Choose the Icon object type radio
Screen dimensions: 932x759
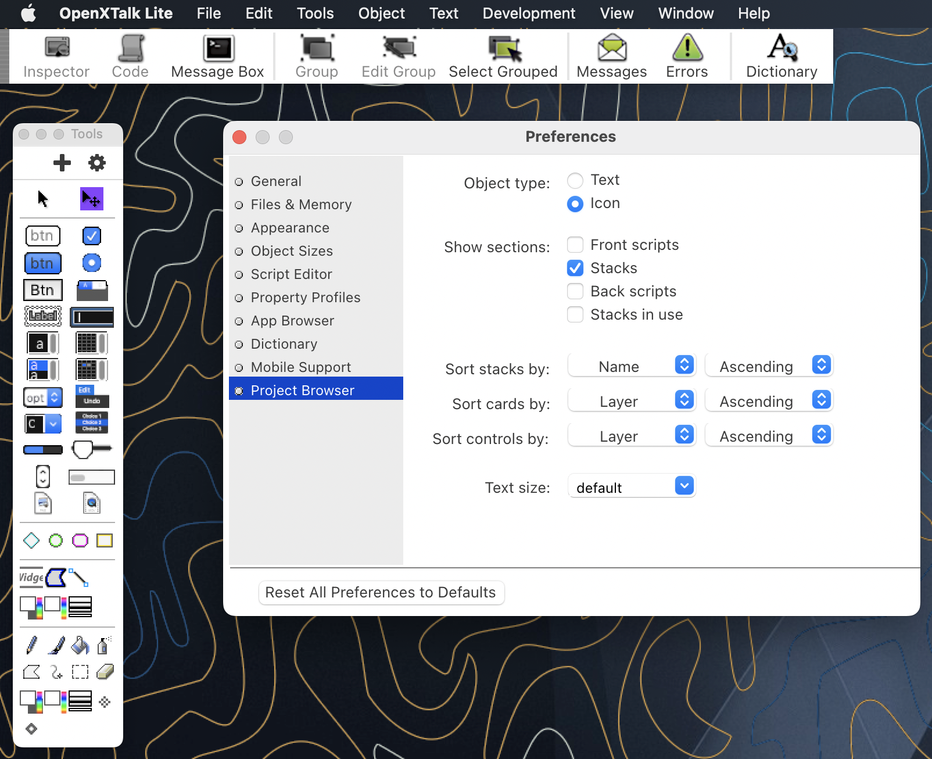[x=575, y=204]
